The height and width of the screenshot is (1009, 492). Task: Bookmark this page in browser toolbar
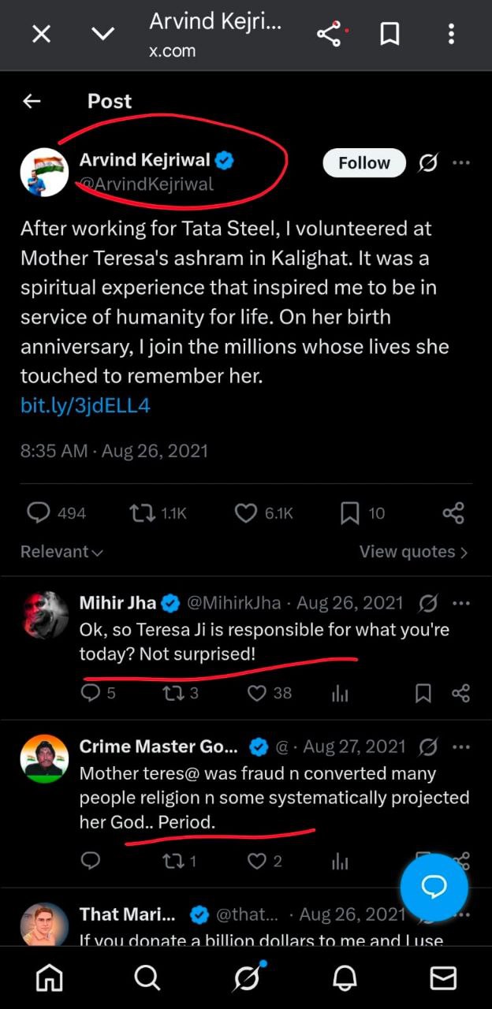point(389,34)
